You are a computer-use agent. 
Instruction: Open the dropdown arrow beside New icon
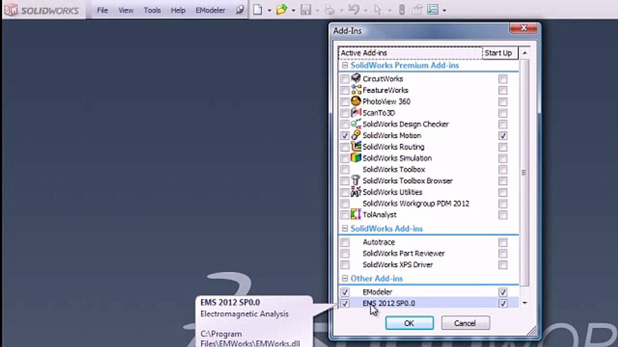(269, 10)
